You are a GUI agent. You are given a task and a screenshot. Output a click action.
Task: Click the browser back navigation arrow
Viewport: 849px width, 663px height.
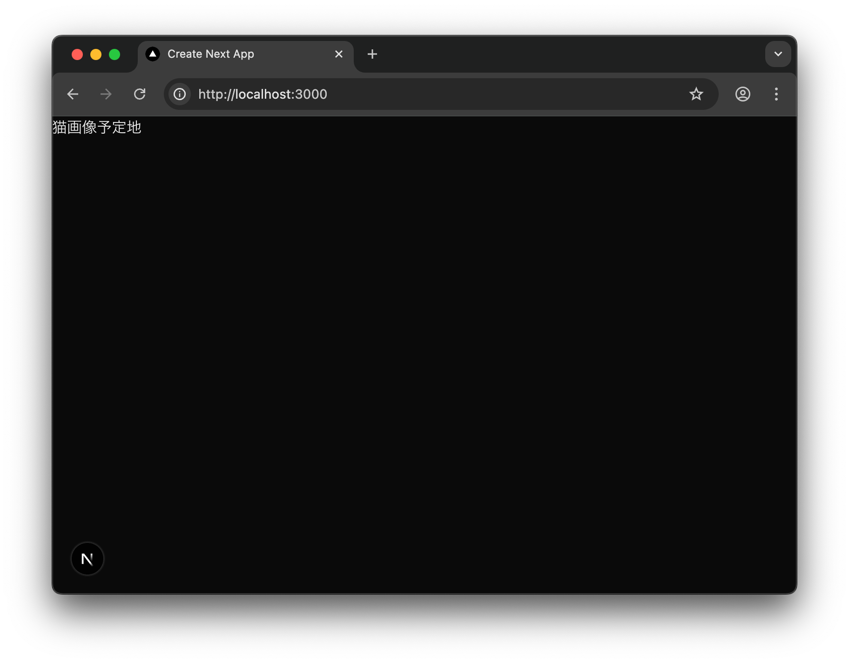coord(73,94)
